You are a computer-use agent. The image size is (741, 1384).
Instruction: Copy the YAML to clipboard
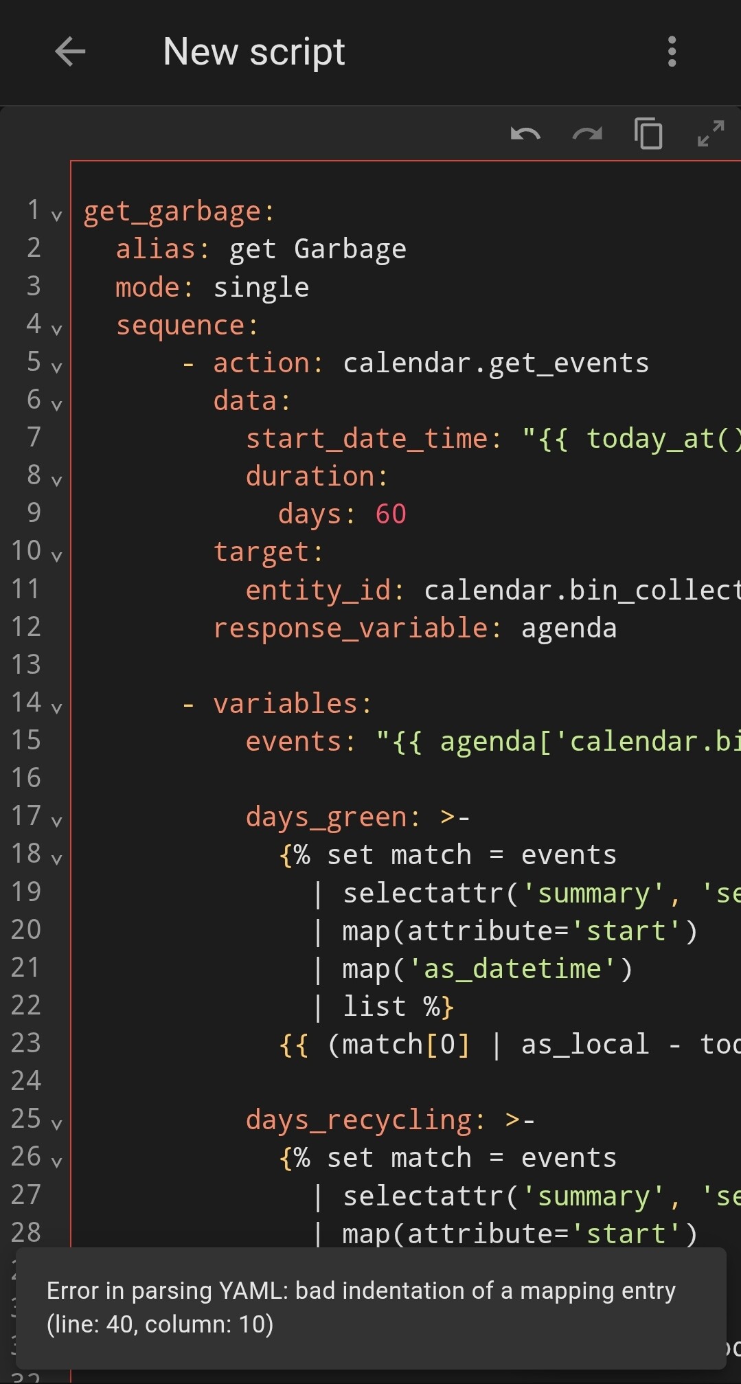tap(648, 133)
